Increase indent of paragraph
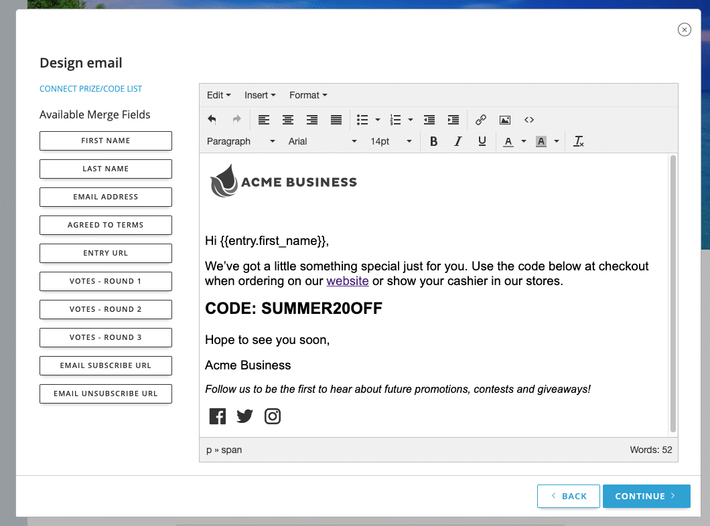The height and width of the screenshot is (526, 710). coord(453,120)
